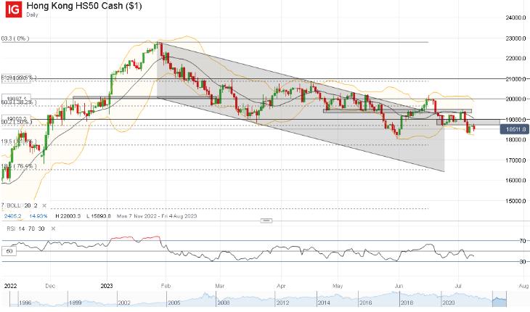This screenshot has height=312, width=530.
Task: Click the 'Dec' label on the time axis
Action: point(50,286)
